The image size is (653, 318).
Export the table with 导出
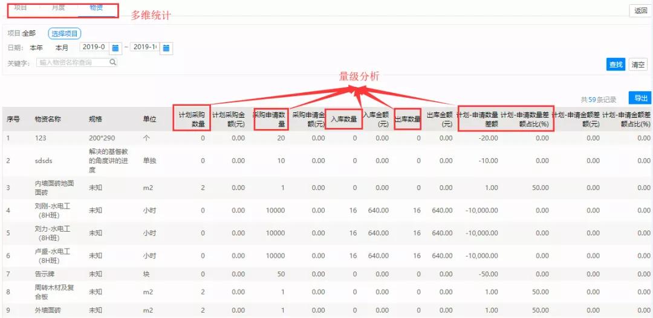pos(640,98)
